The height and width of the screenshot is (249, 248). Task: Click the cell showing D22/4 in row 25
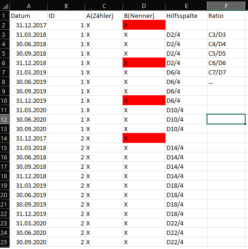pos(186,242)
